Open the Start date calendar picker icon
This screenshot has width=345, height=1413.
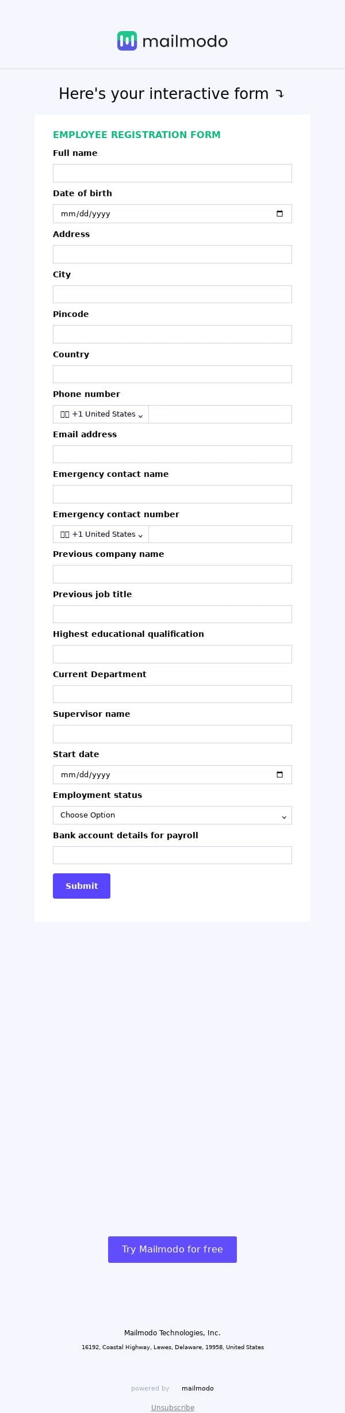[x=279, y=774]
